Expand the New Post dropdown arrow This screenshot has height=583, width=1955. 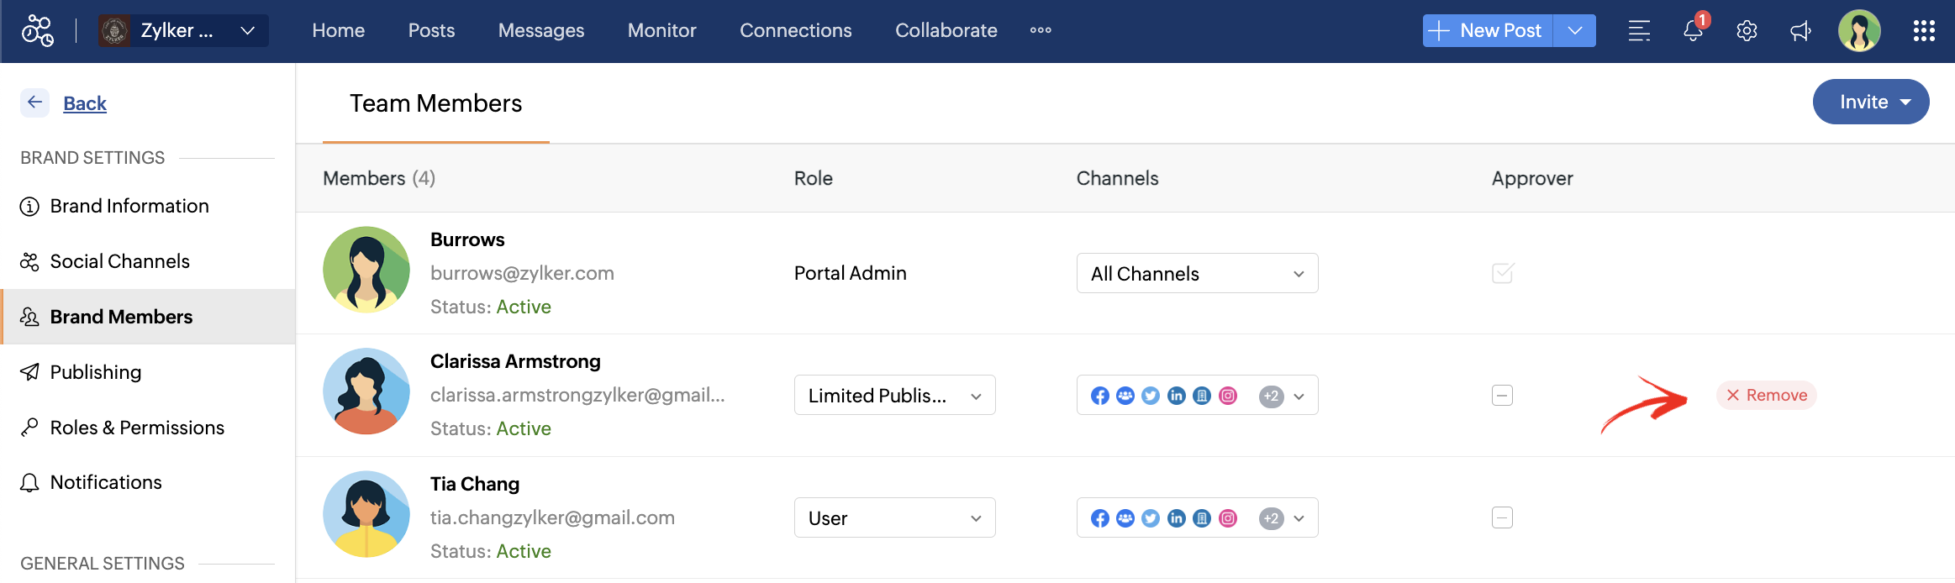[x=1574, y=31]
